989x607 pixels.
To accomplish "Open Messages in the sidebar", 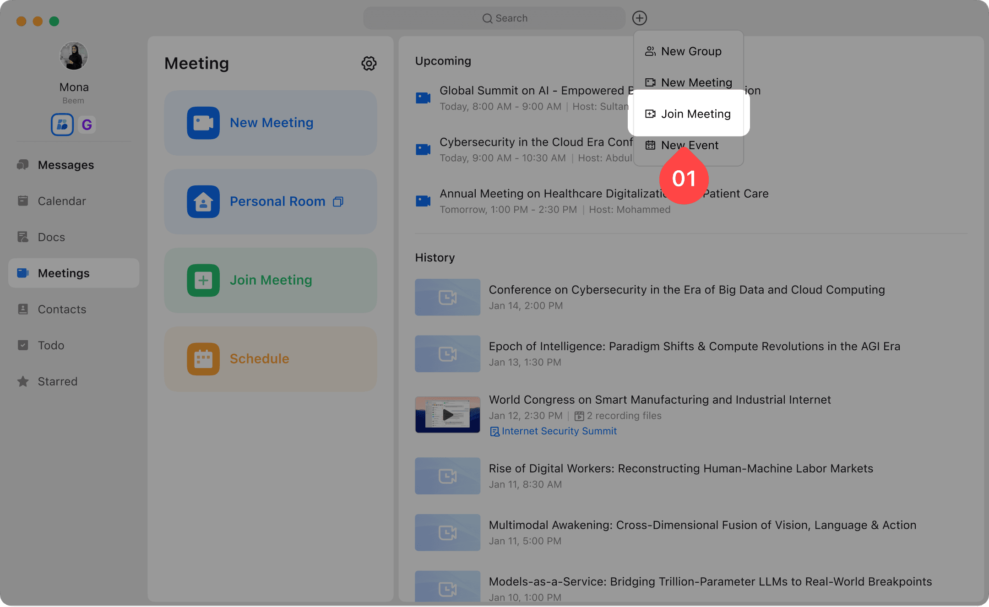I will click(x=65, y=165).
